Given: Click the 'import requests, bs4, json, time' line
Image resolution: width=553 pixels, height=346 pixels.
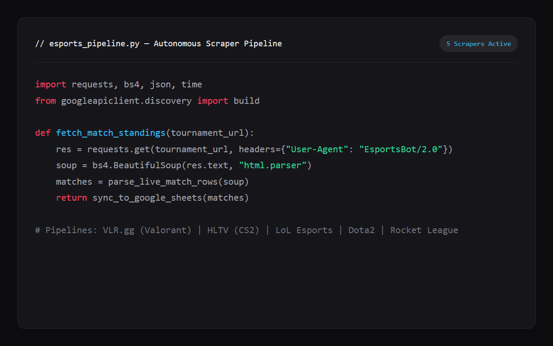Looking at the screenshot, I should pyautogui.click(x=119, y=84).
